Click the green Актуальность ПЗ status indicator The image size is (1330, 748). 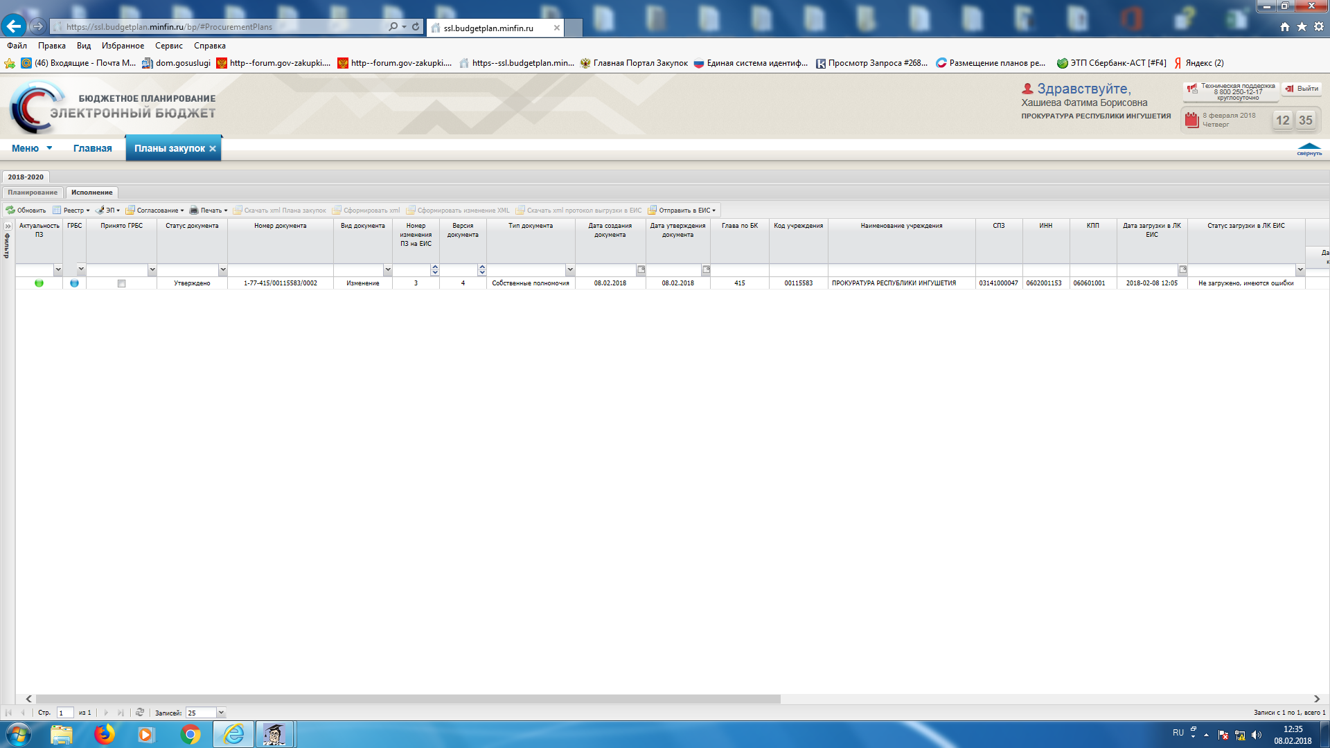pos(39,283)
